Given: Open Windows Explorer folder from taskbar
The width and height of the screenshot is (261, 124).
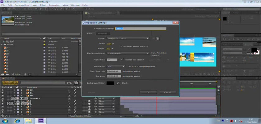Looking at the screenshot, I should 29,121.
